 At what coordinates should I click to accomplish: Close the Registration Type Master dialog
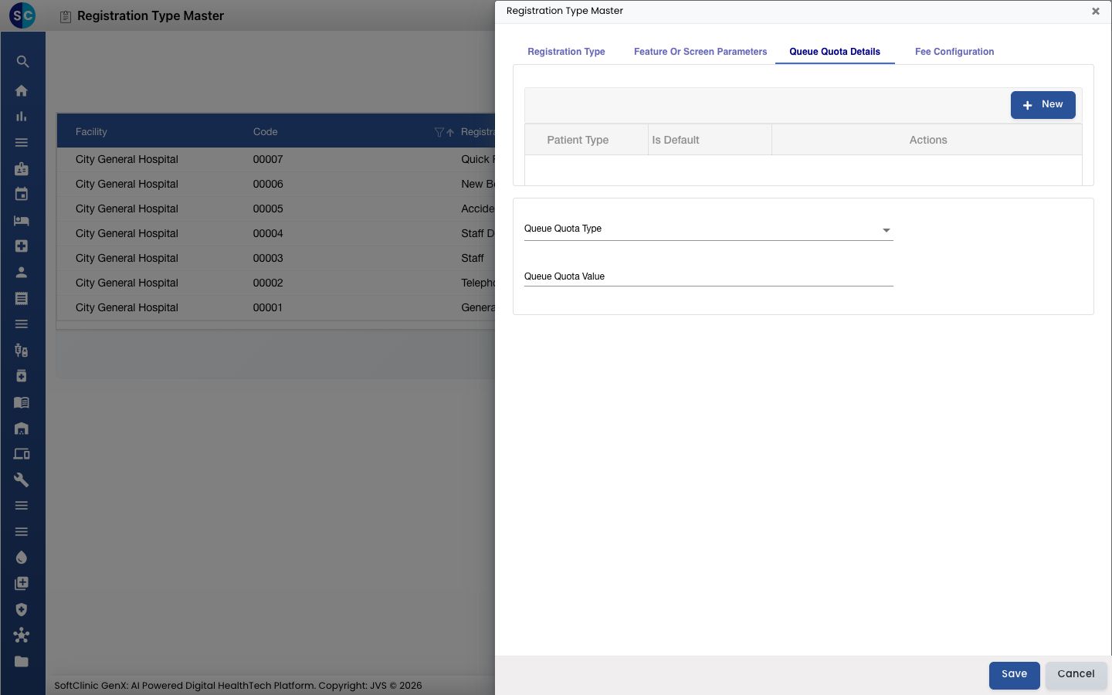pos(1095,11)
